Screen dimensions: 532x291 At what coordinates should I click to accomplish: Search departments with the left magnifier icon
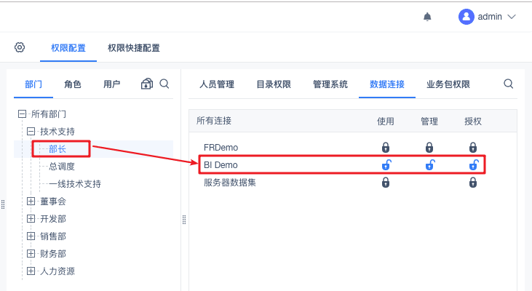click(x=164, y=84)
